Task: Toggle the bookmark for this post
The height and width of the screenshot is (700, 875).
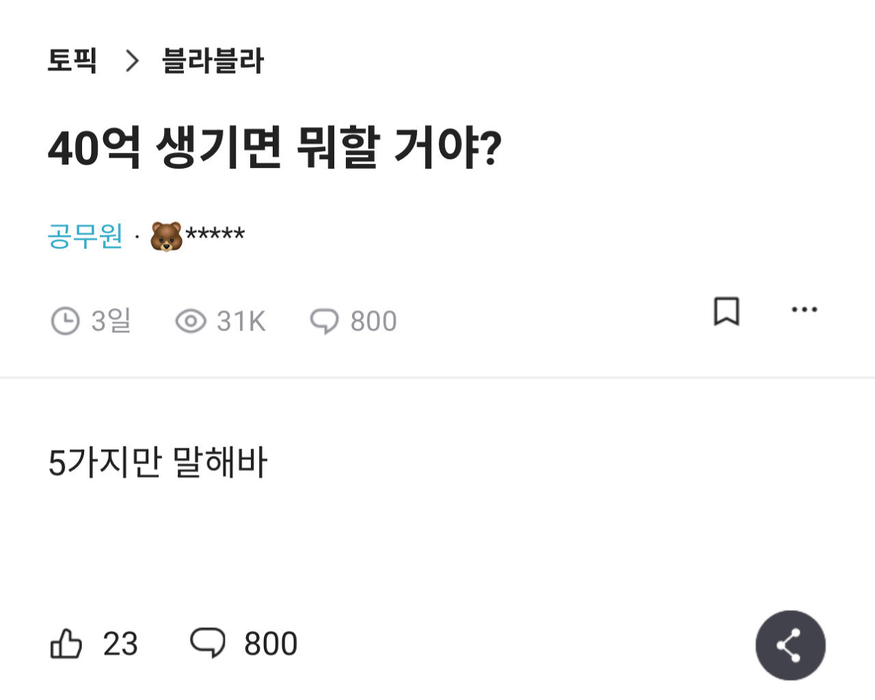Action: pos(726,312)
